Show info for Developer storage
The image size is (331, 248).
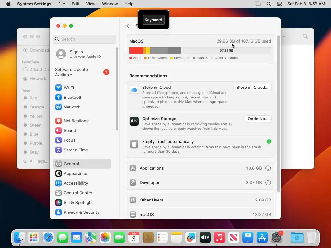click(x=268, y=183)
